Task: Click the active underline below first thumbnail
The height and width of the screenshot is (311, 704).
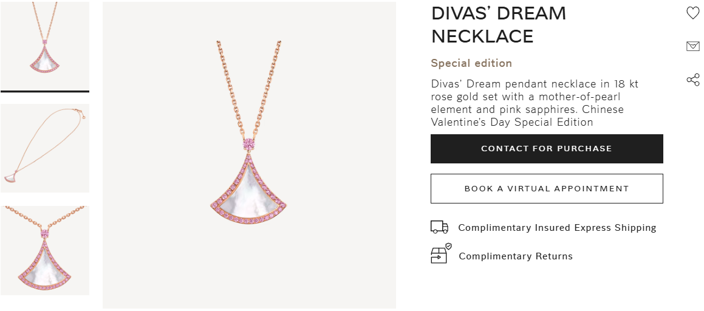Action: tap(45, 91)
